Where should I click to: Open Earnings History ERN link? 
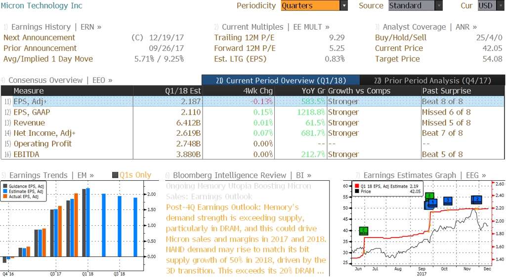56,27
